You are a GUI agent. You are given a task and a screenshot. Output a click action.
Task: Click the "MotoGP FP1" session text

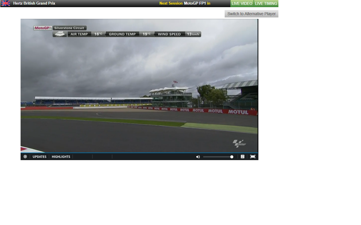coord(195,3)
